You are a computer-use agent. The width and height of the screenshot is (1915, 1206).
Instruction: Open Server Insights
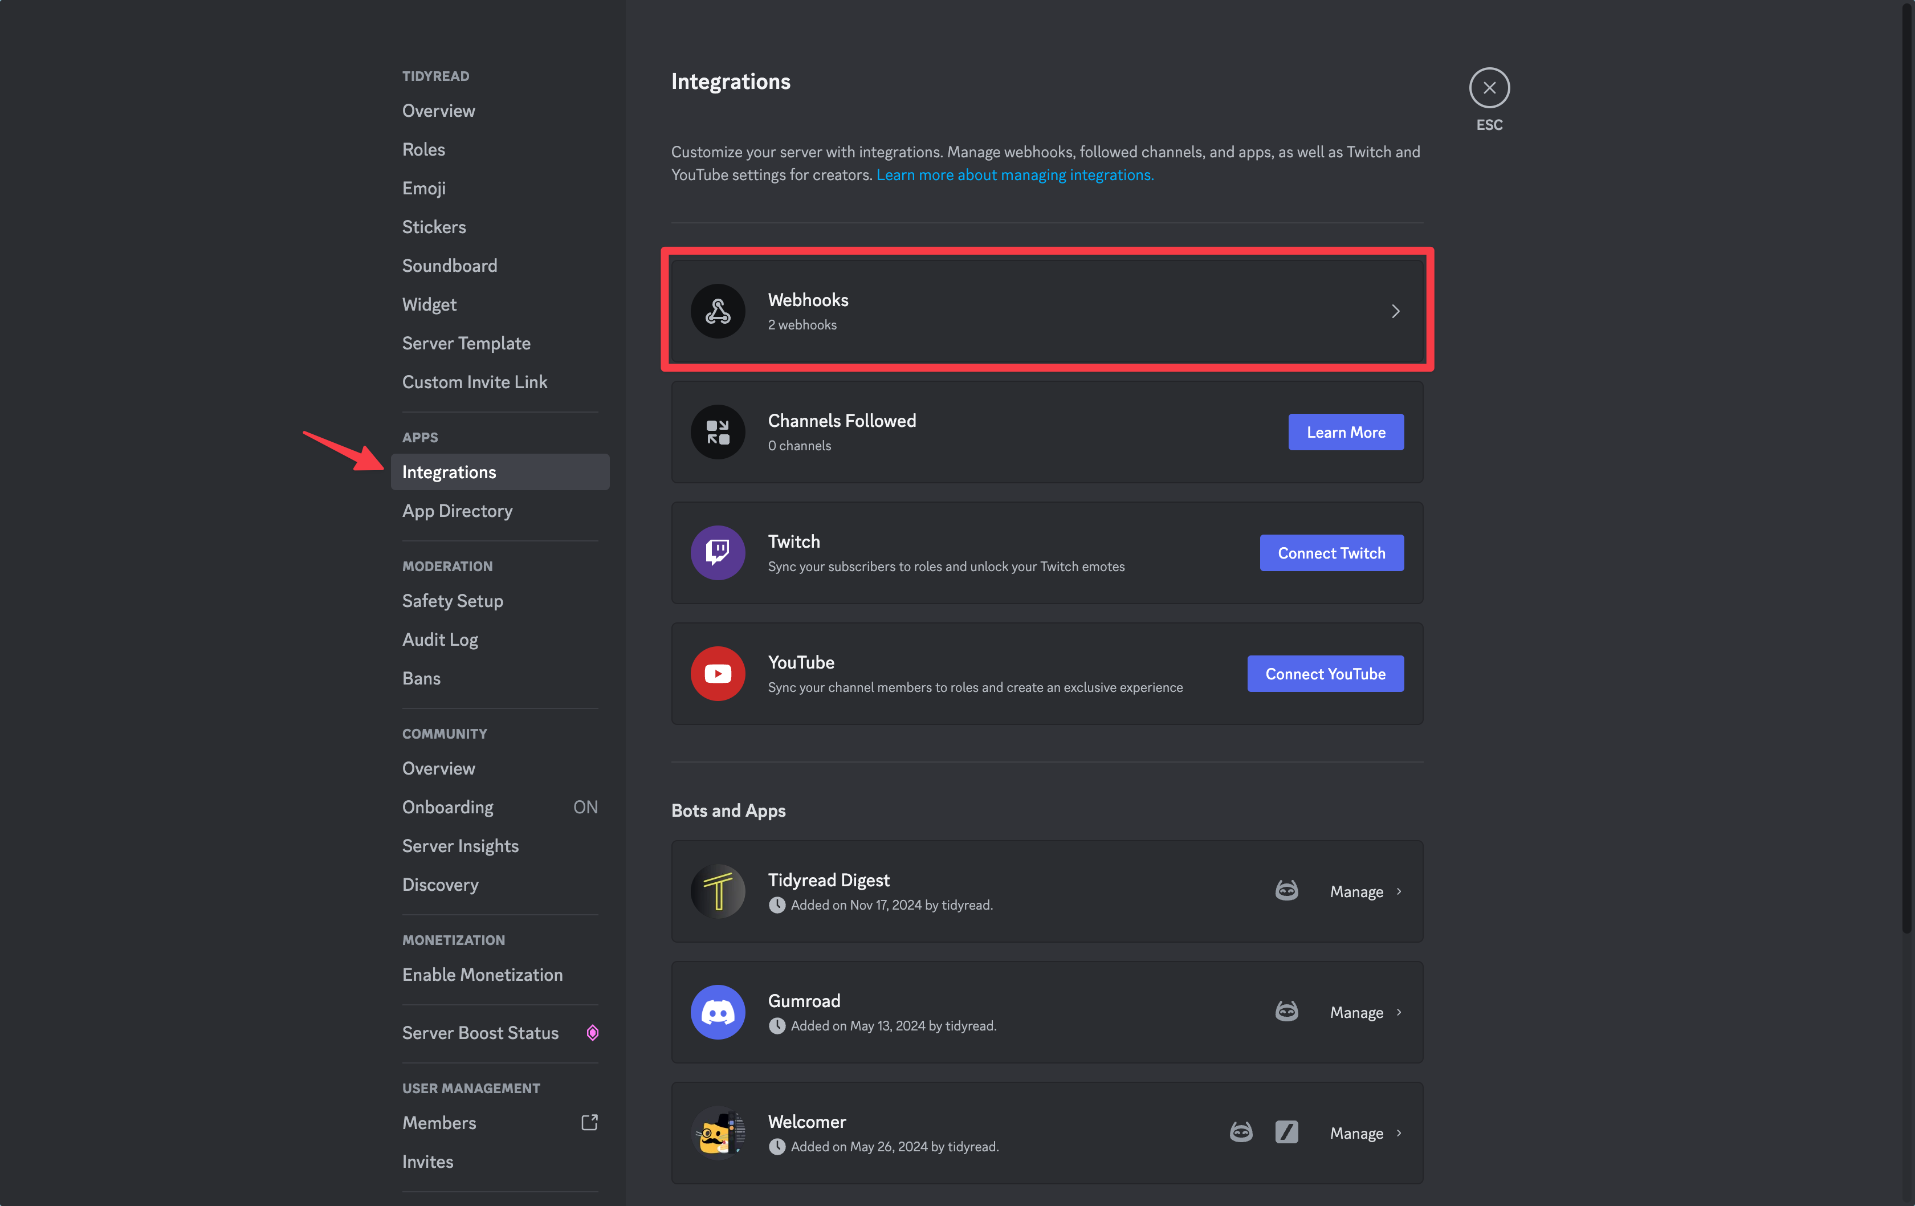tap(500, 846)
